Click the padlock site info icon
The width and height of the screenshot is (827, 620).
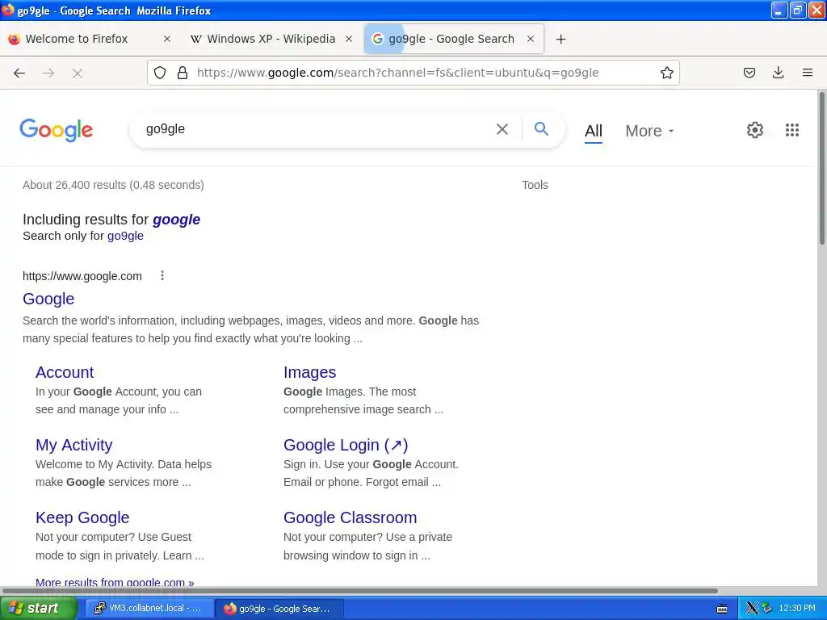[183, 73]
